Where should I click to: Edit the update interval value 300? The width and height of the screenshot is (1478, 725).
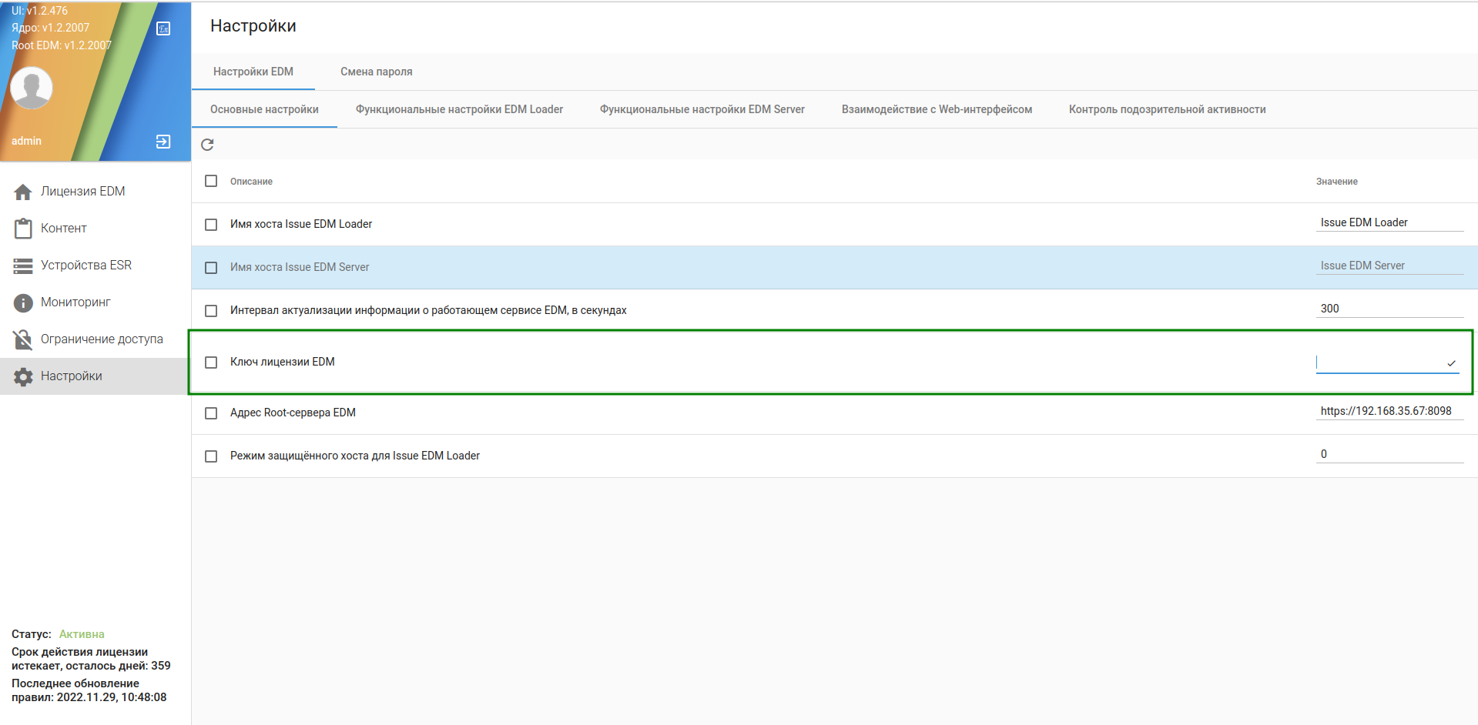click(x=1390, y=309)
